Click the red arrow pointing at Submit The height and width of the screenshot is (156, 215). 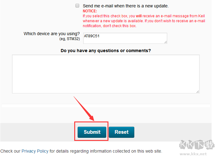84,108
